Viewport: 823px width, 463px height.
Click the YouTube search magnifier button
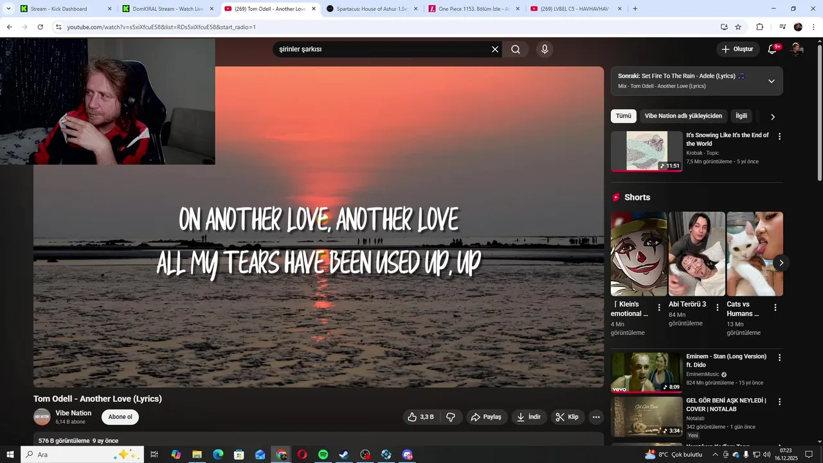tap(516, 50)
